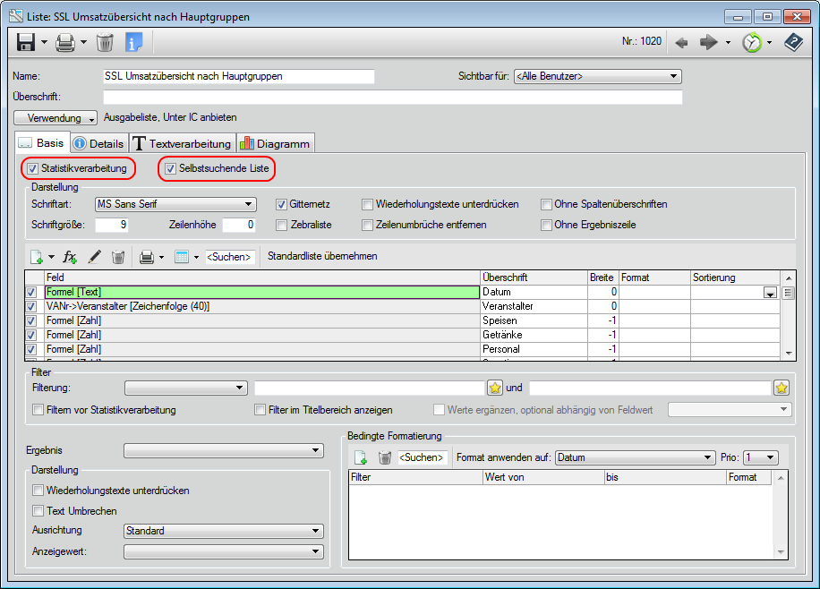Viewport: 820px width, 589px height.
Task: Click the help book icon
Action: click(792, 42)
